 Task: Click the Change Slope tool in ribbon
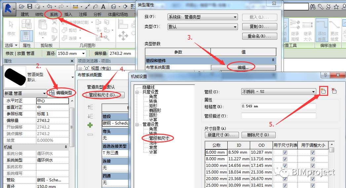click(x=334, y=30)
